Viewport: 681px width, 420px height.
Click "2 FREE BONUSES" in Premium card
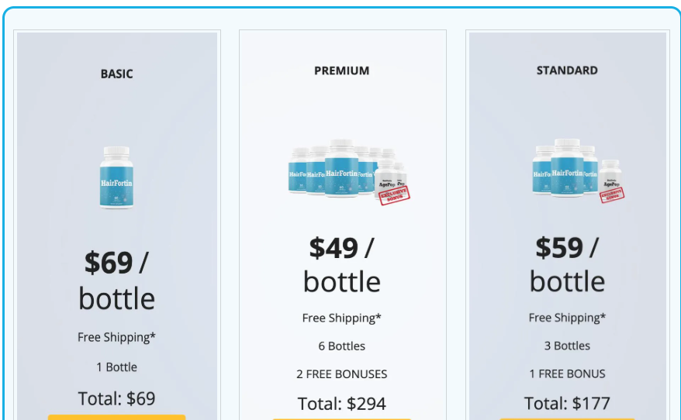tap(342, 374)
